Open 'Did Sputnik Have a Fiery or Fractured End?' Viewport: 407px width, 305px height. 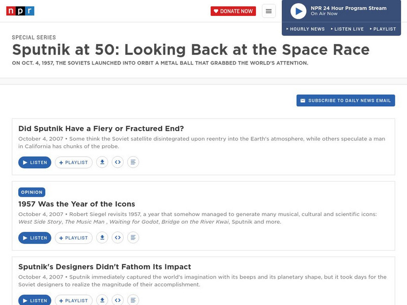tap(101, 129)
